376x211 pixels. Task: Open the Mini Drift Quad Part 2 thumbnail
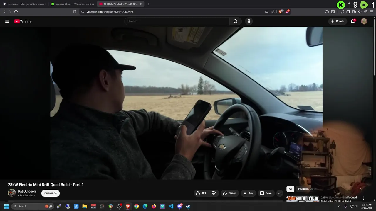pos(303,199)
